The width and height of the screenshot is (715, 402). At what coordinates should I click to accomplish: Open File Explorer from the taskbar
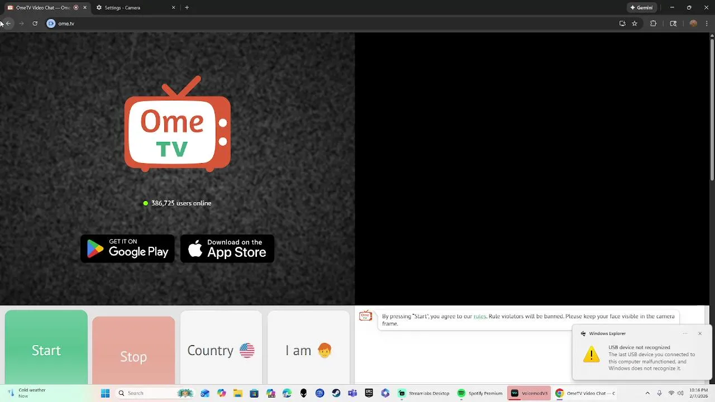pyautogui.click(x=238, y=393)
